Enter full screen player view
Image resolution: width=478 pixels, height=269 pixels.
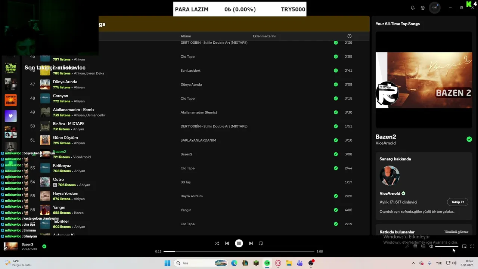pyautogui.click(x=472, y=246)
